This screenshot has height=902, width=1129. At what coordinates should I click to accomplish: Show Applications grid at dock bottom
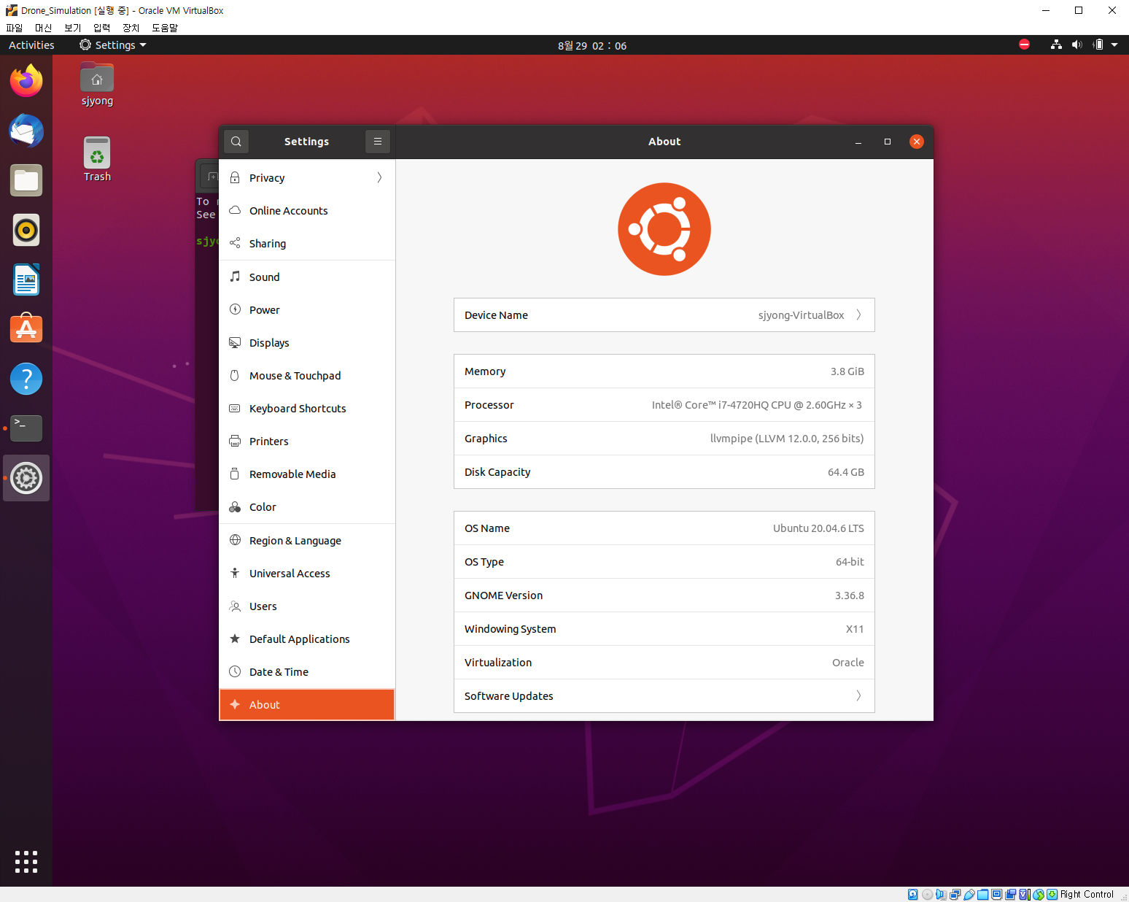[26, 862]
